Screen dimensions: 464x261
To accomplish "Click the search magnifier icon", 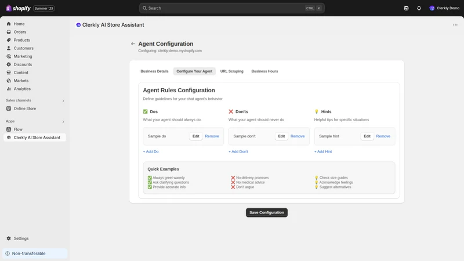I will pyautogui.click(x=144, y=8).
